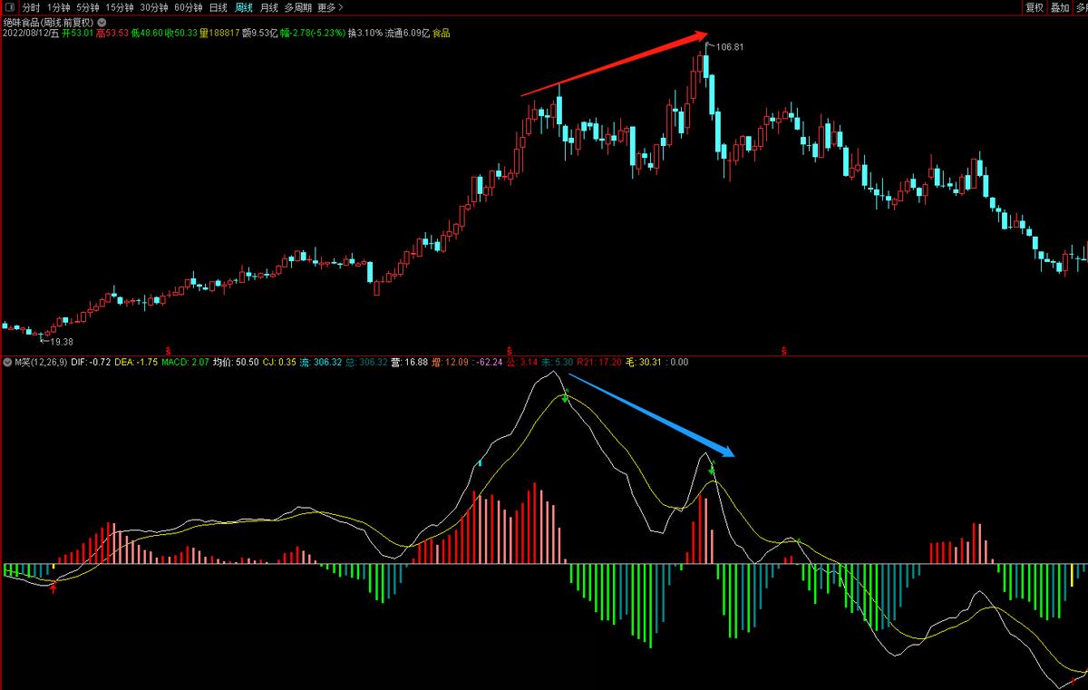Select the 1分钟 period tab

58,7
